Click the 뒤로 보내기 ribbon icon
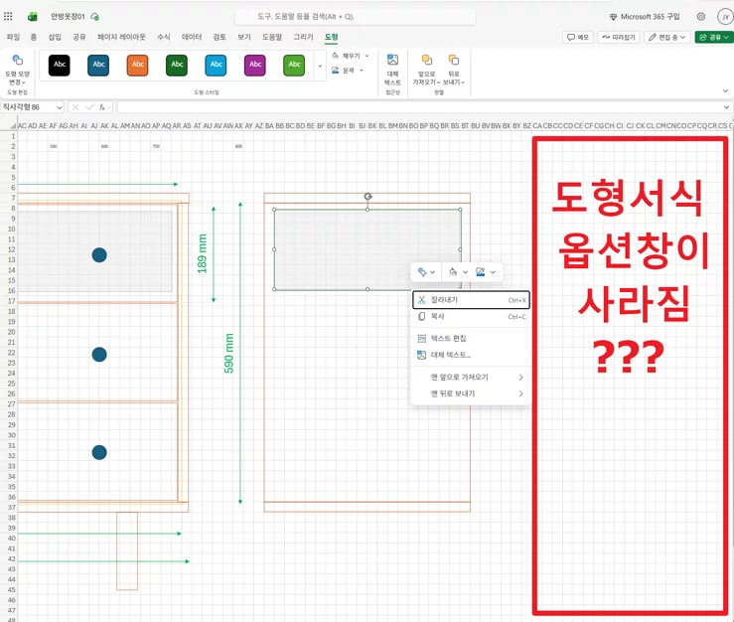 (454, 60)
